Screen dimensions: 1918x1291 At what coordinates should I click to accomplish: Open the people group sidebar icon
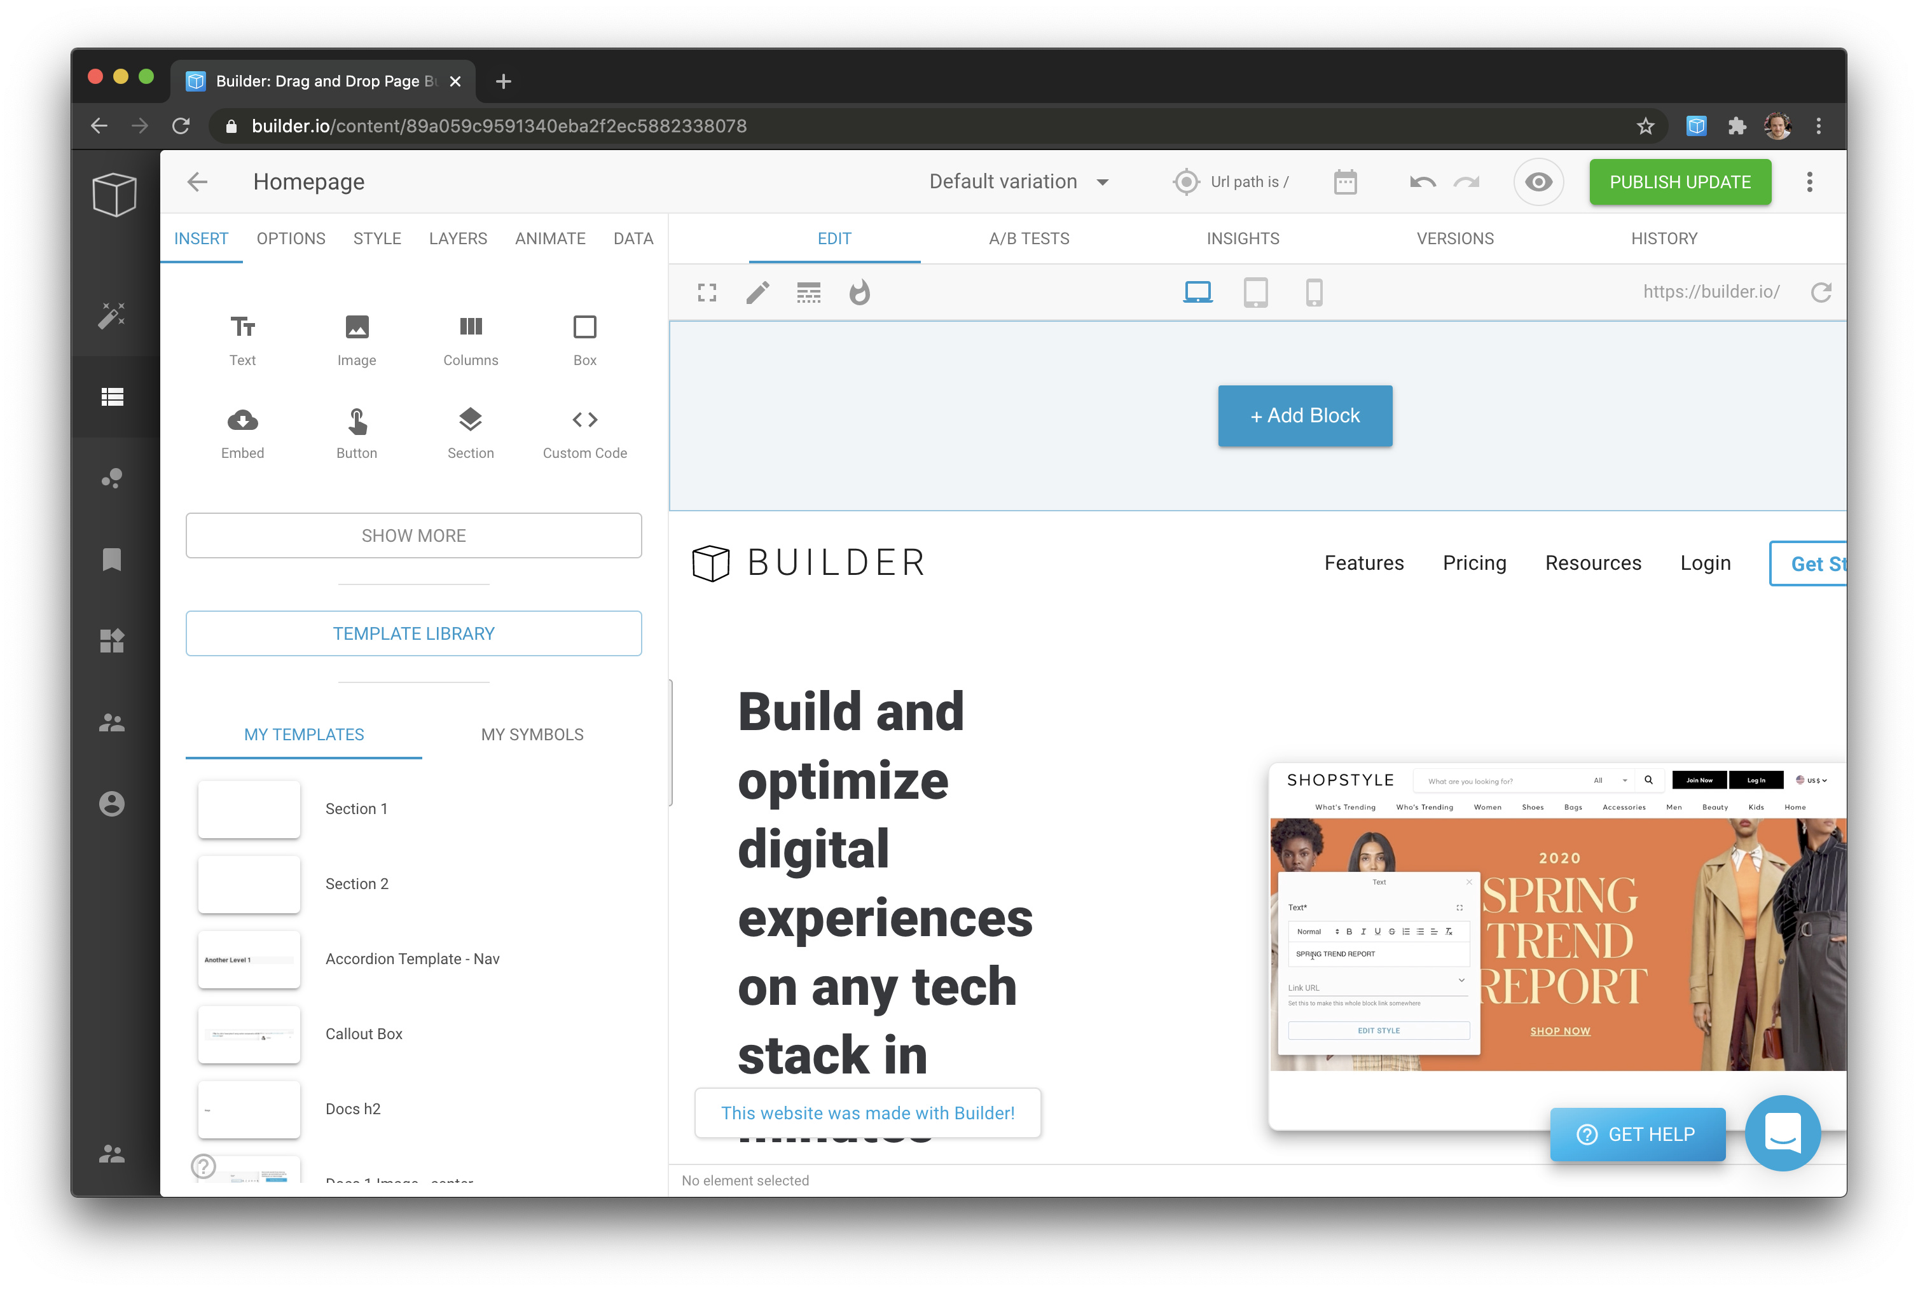[112, 722]
